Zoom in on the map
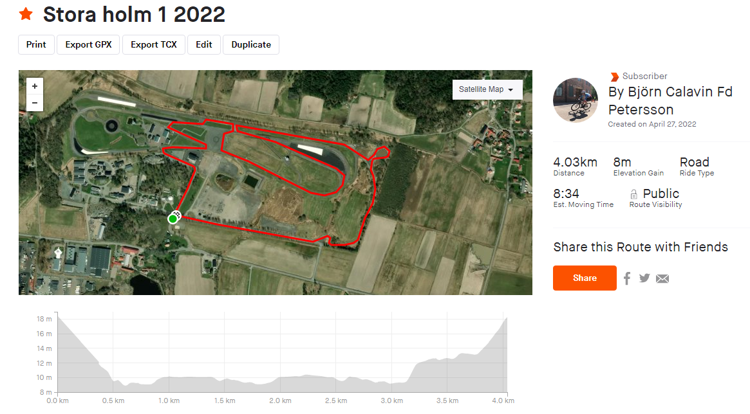Screen dimensions: 750x414 point(34,86)
